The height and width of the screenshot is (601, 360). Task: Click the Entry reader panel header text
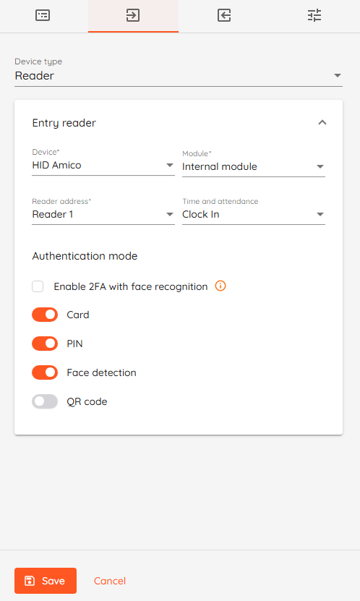coord(64,123)
